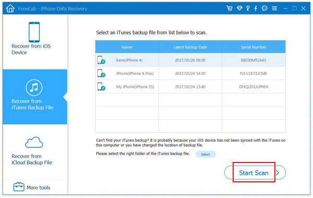
Task: Switch to Recover from iOS Device
Action: pyautogui.click(x=35, y=42)
